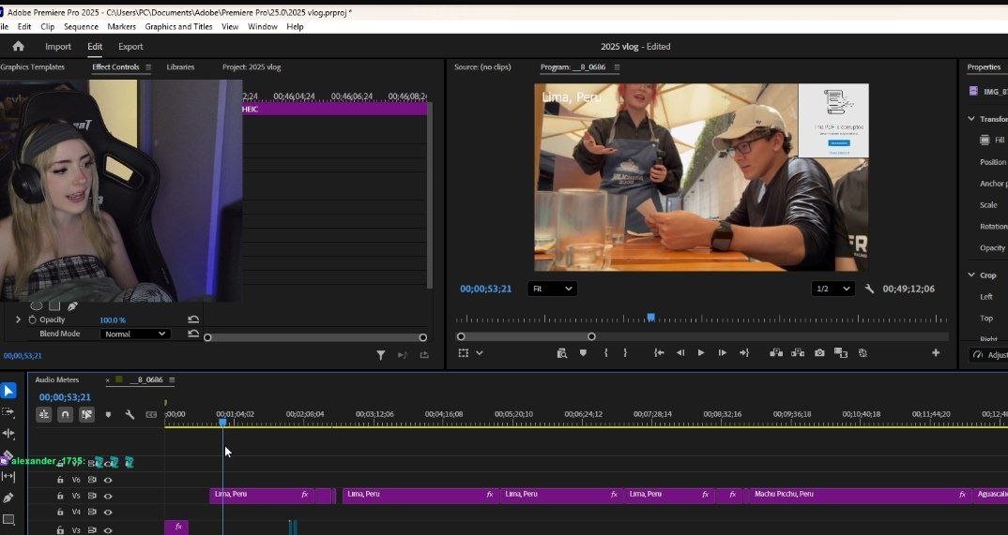
Task: Click the filter properties icon in Effect Controls
Action: coord(380,355)
